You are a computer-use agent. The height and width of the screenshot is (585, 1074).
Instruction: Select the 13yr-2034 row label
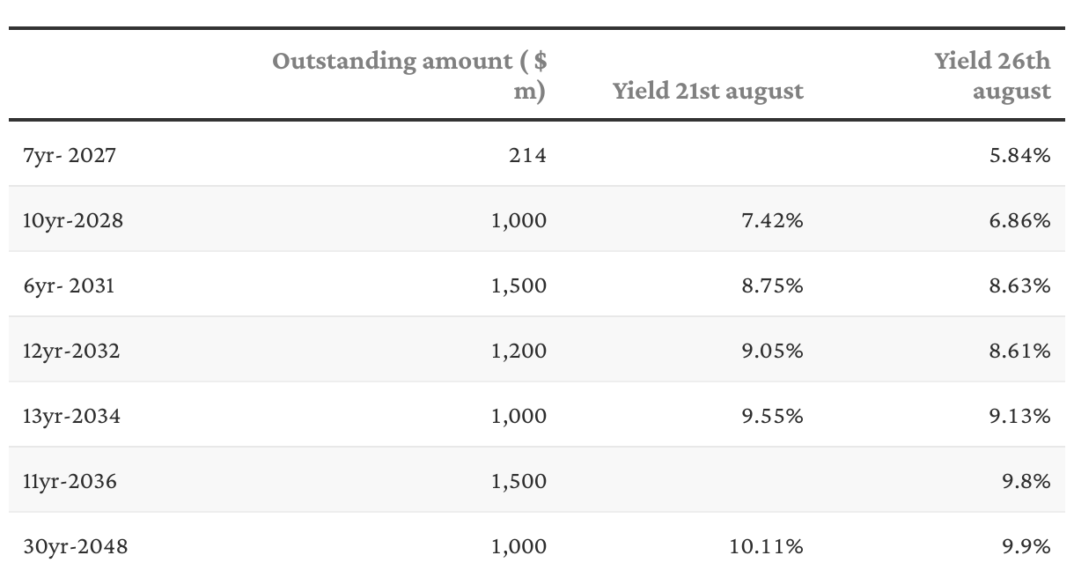pos(71,416)
